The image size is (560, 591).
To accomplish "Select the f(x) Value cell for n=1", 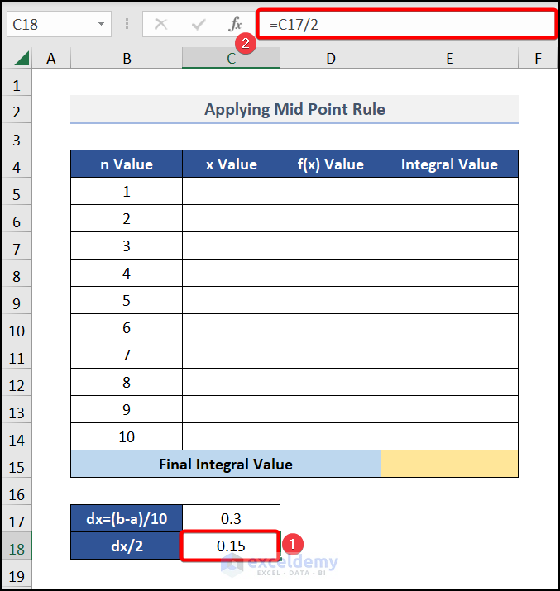I will [x=330, y=192].
